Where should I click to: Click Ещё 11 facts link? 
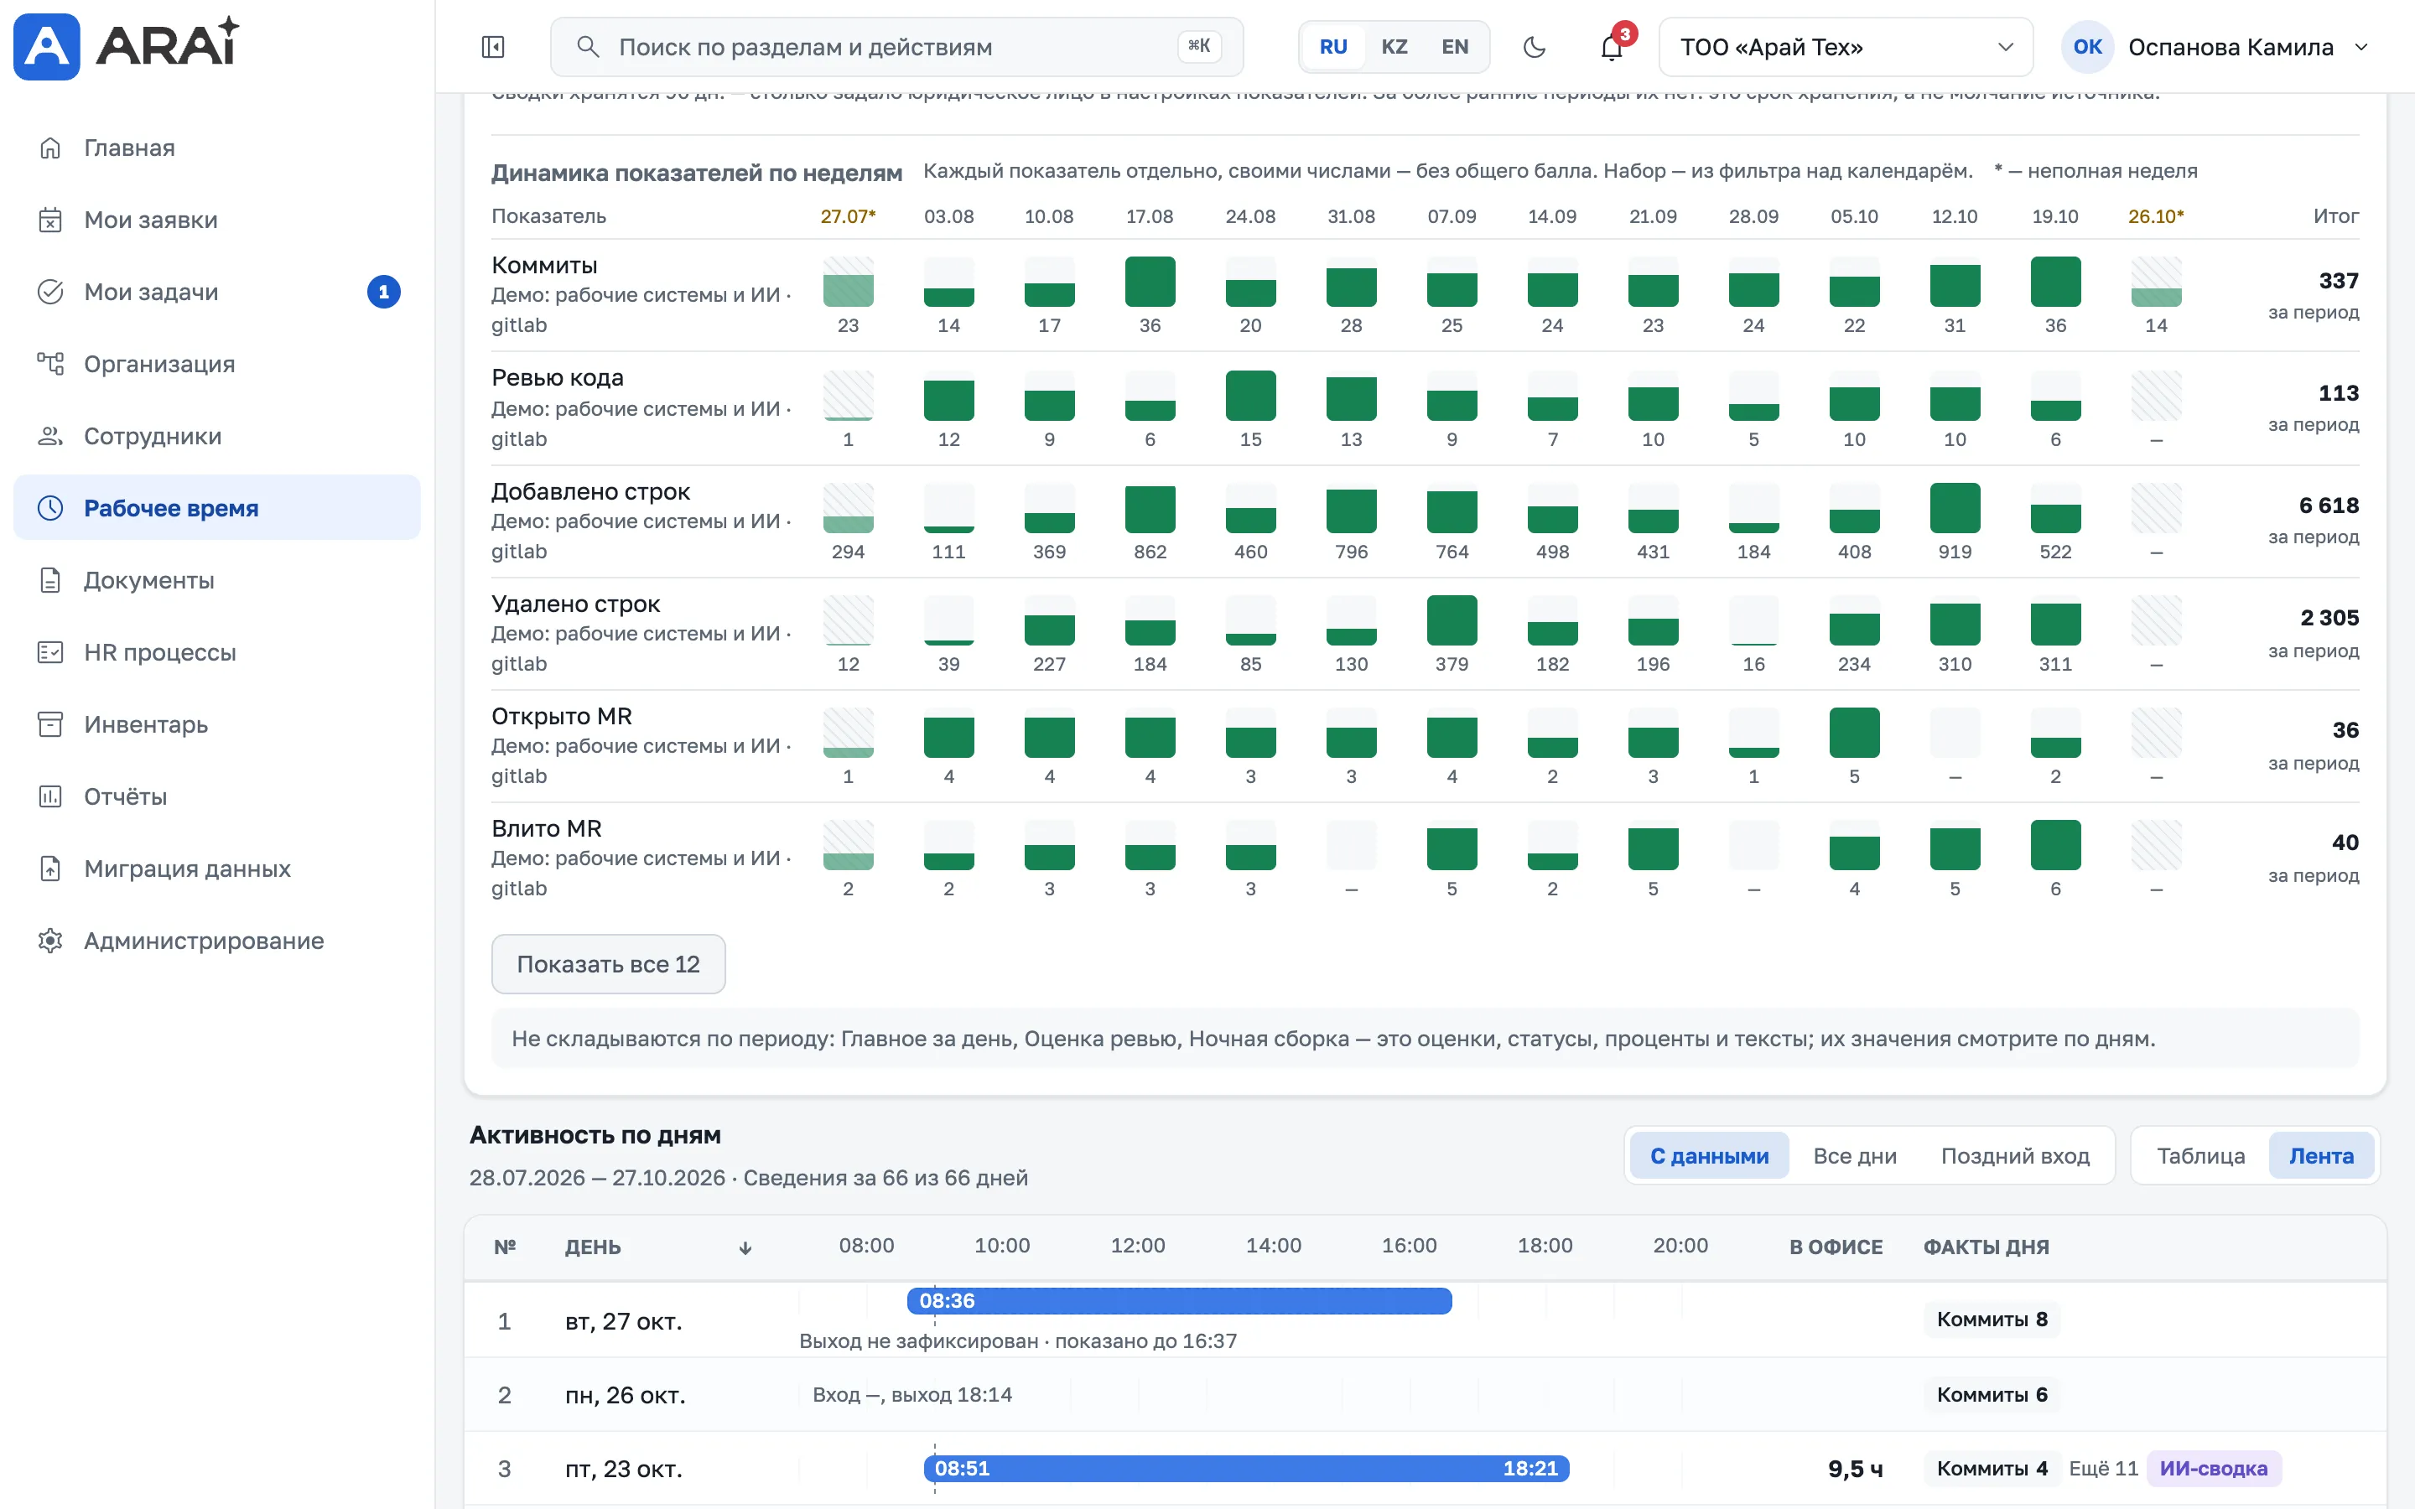pyautogui.click(x=2104, y=1468)
